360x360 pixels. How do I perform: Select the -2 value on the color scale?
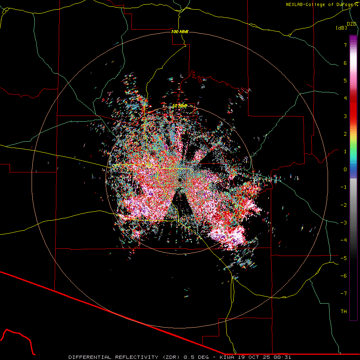pyautogui.click(x=344, y=205)
